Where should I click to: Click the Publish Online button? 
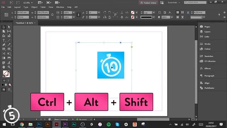pyautogui.click(x=148, y=3)
